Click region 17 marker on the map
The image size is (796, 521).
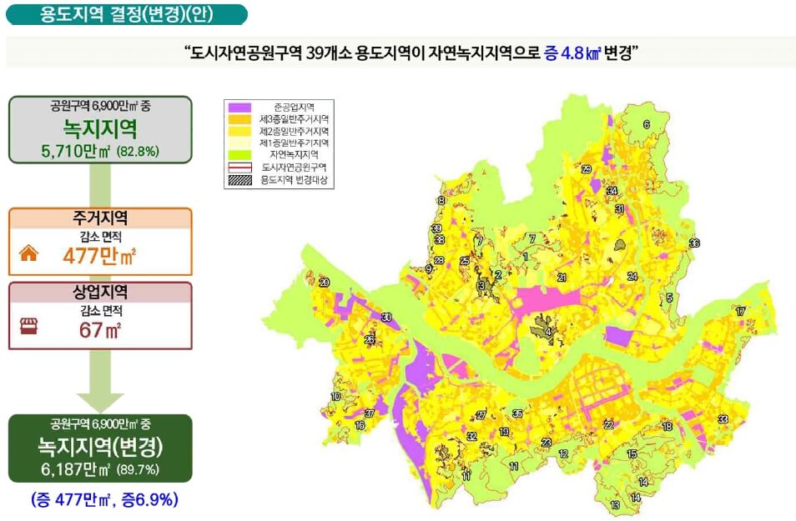click(x=741, y=311)
